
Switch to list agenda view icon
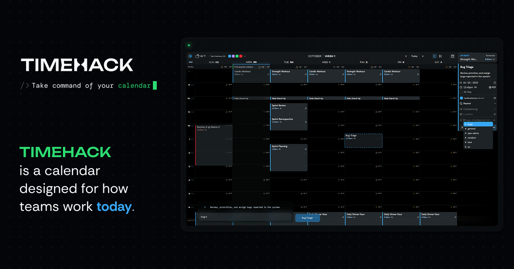pyautogui.click(x=440, y=56)
